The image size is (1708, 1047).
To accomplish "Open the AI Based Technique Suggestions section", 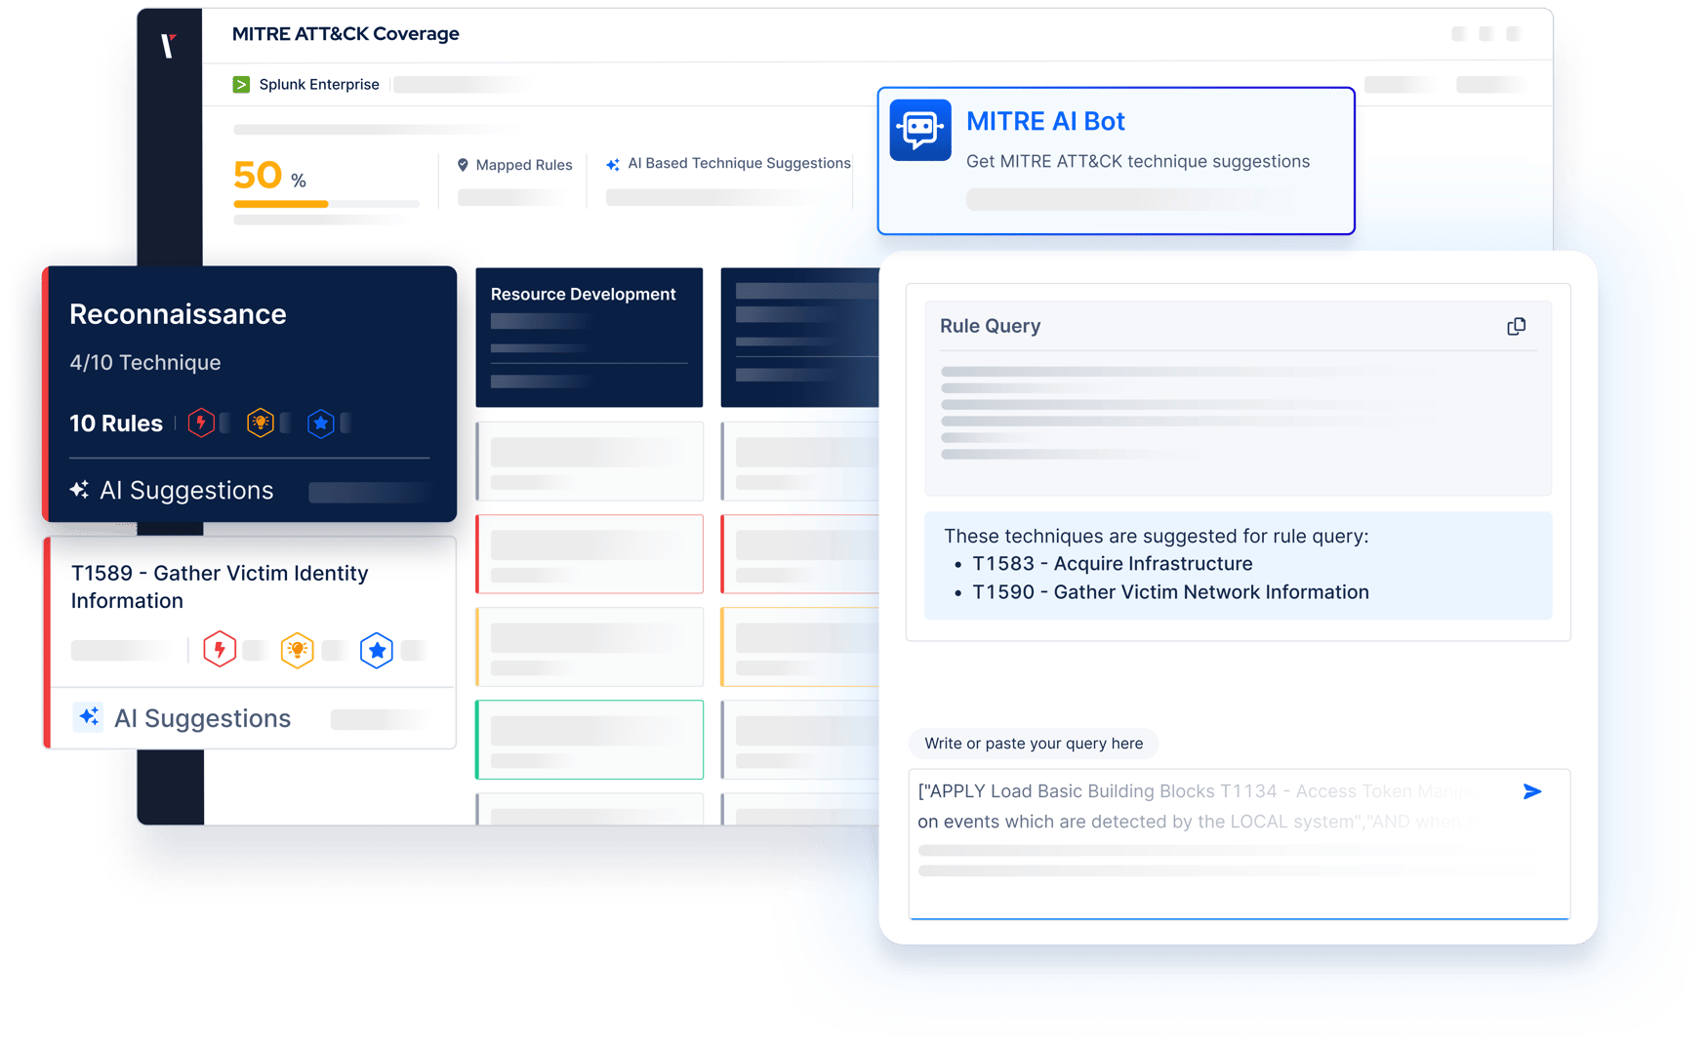I will click(740, 163).
